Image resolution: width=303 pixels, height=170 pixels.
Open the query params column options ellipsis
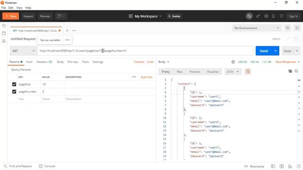pyautogui.click(x=134, y=77)
